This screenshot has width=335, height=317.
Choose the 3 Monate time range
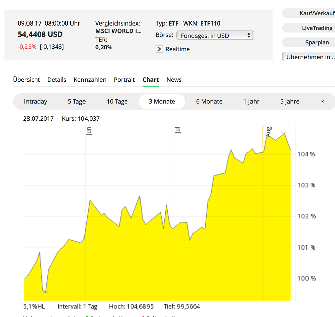pyautogui.click(x=162, y=102)
